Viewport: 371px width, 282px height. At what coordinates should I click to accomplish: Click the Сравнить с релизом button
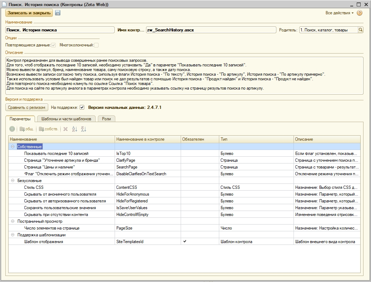coord(27,107)
